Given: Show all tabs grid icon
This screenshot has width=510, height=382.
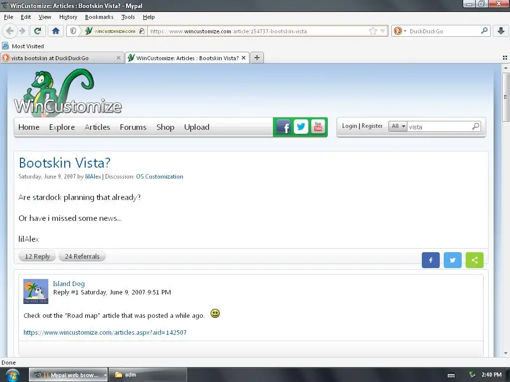Looking at the screenshot, I should (505, 58).
